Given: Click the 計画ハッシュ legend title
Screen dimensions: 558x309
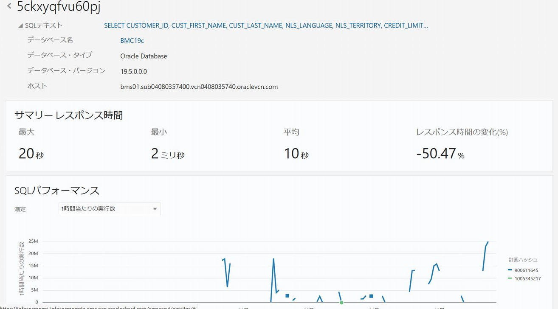Looking at the screenshot, I should point(523,260).
